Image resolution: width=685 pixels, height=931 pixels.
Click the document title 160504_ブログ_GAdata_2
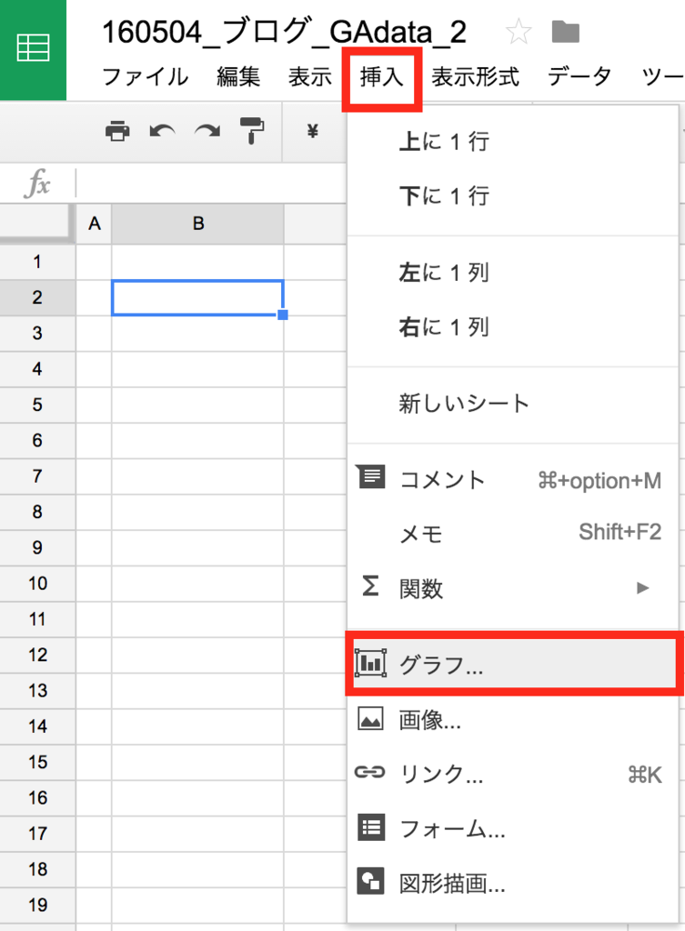tap(285, 32)
